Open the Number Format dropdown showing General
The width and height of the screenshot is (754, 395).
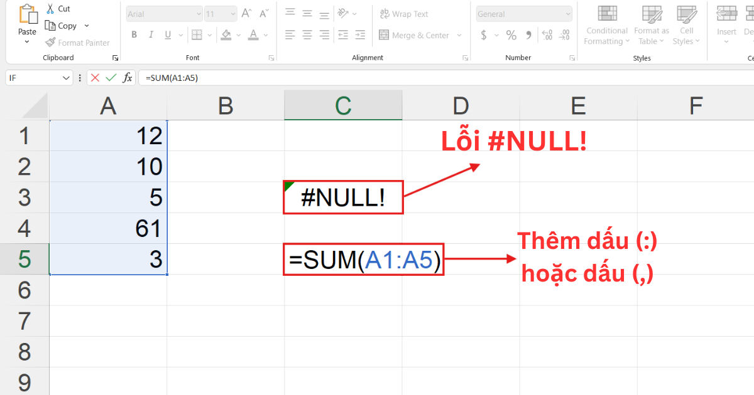pos(523,13)
